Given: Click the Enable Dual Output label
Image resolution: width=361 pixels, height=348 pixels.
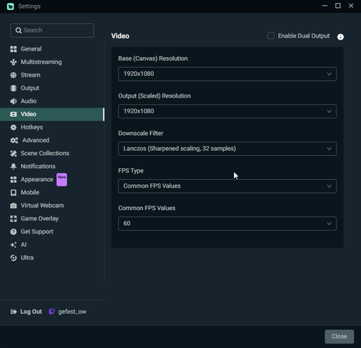Looking at the screenshot, I should [x=304, y=36].
